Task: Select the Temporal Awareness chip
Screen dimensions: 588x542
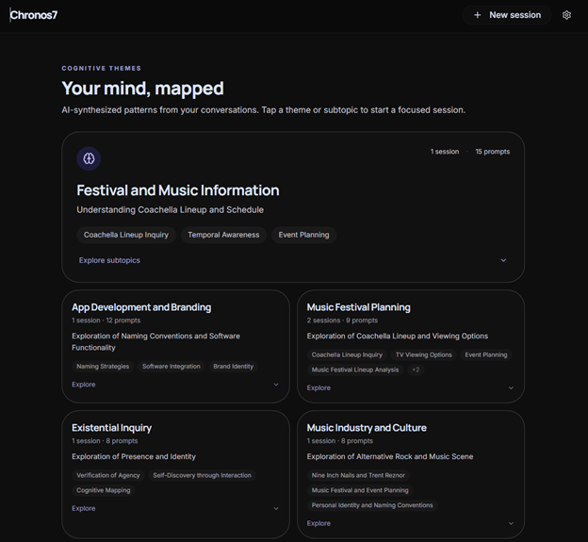Action: pyautogui.click(x=223, y=235)
